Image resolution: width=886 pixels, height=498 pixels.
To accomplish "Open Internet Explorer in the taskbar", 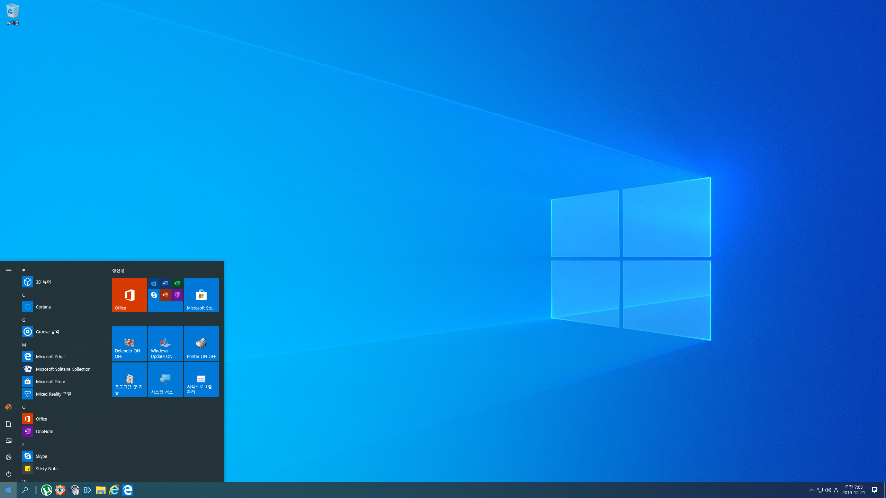I will pos(114,490).
